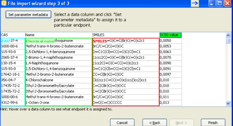Click the Finish button

[213, 123]
